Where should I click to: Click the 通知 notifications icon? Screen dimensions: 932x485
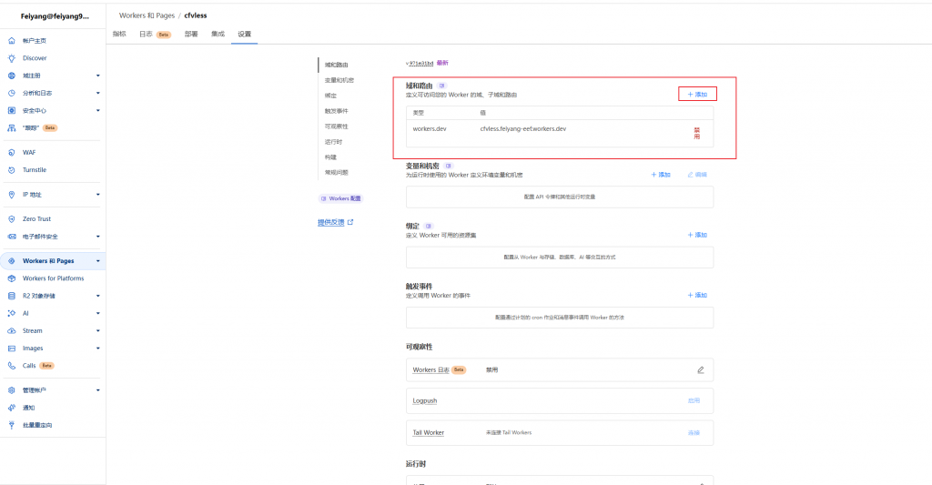pyautogui.click(x=11, y=408)
